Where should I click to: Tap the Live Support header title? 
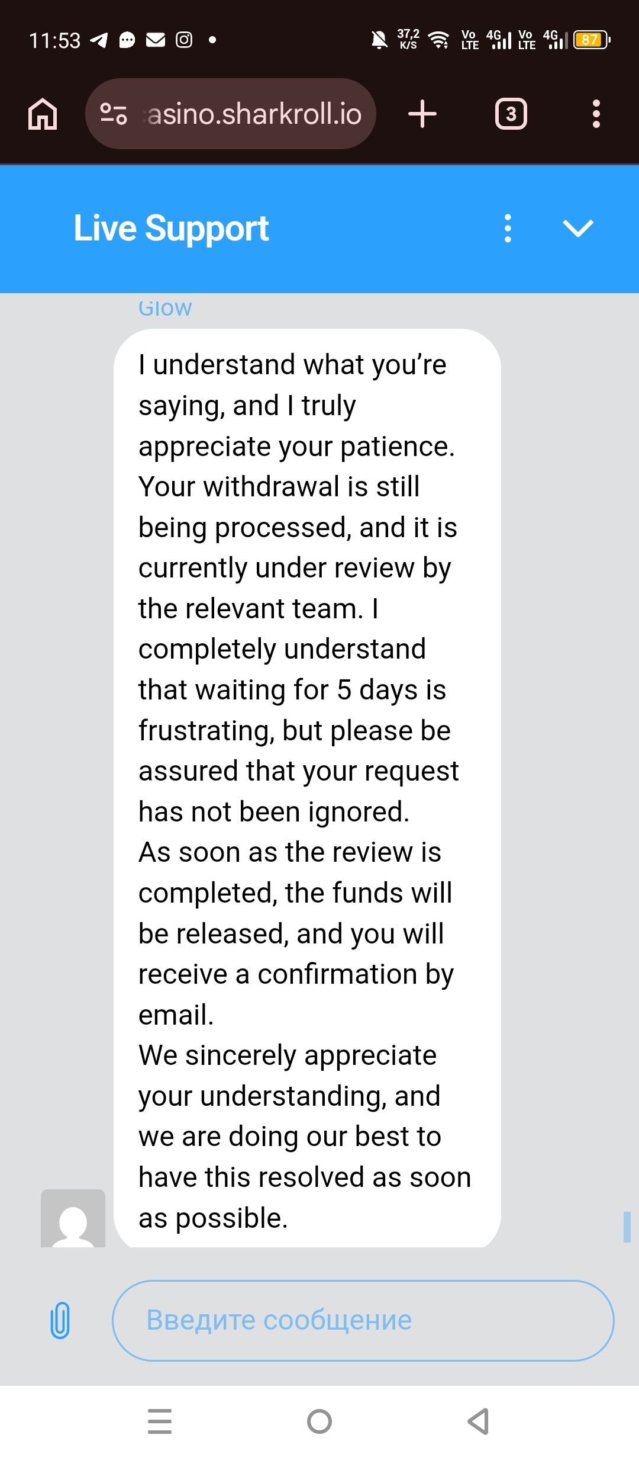click(x=171, y=229)
